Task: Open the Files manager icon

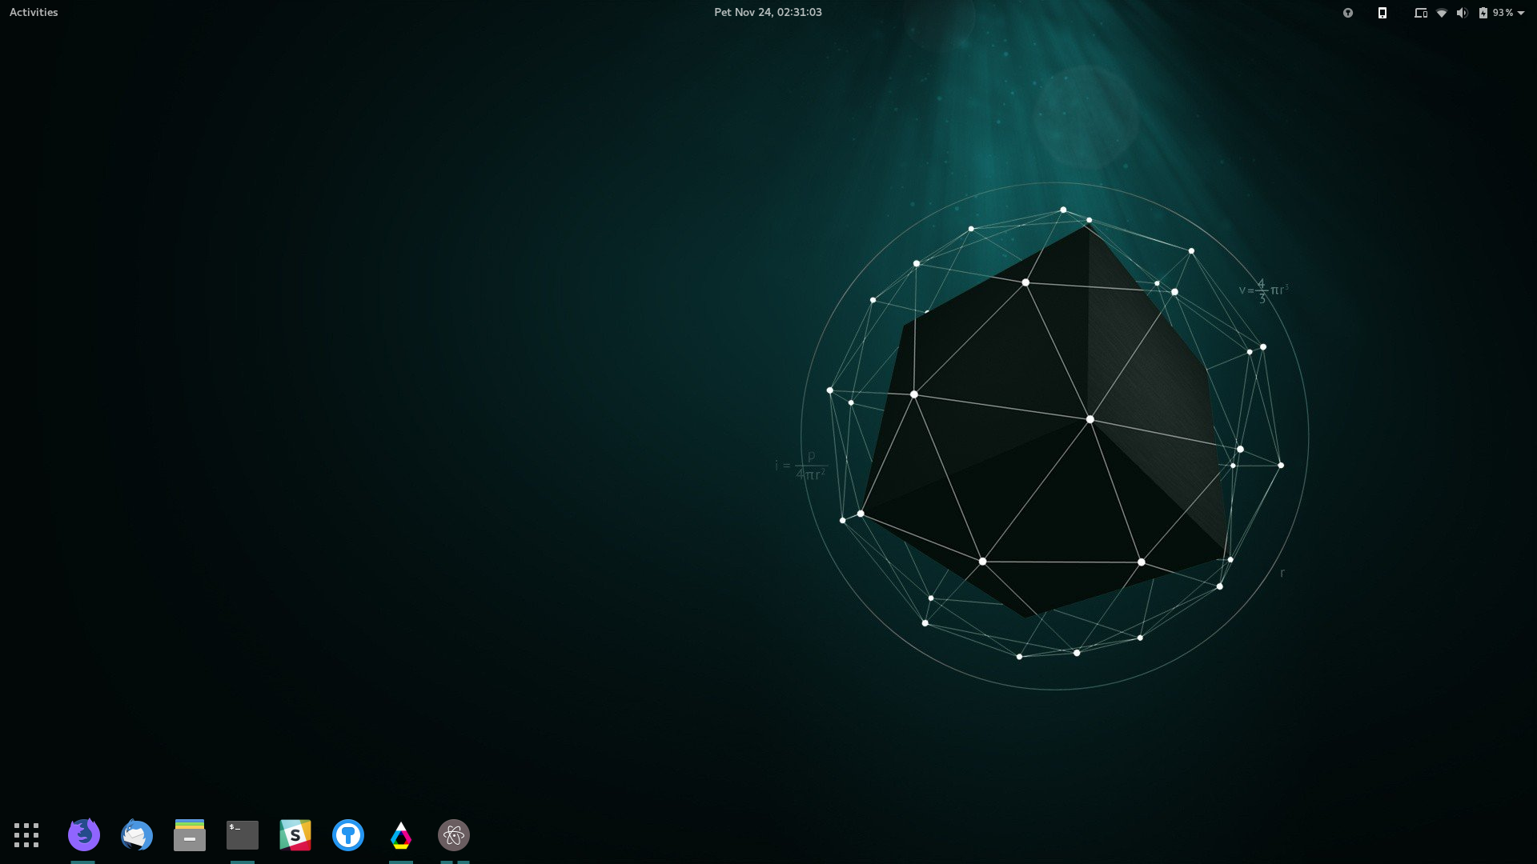Action: click(x=190, y=835)
